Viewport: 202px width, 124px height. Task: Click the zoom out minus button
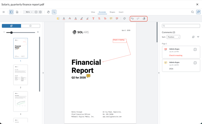(x=36, y=12)
